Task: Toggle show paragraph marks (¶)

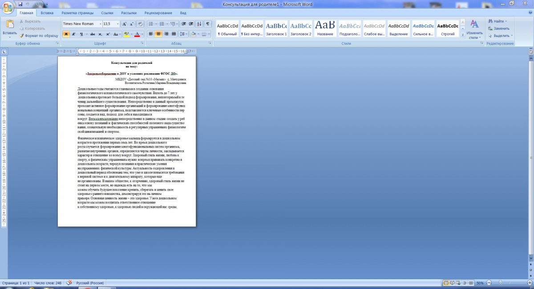Action: point(207,24)
